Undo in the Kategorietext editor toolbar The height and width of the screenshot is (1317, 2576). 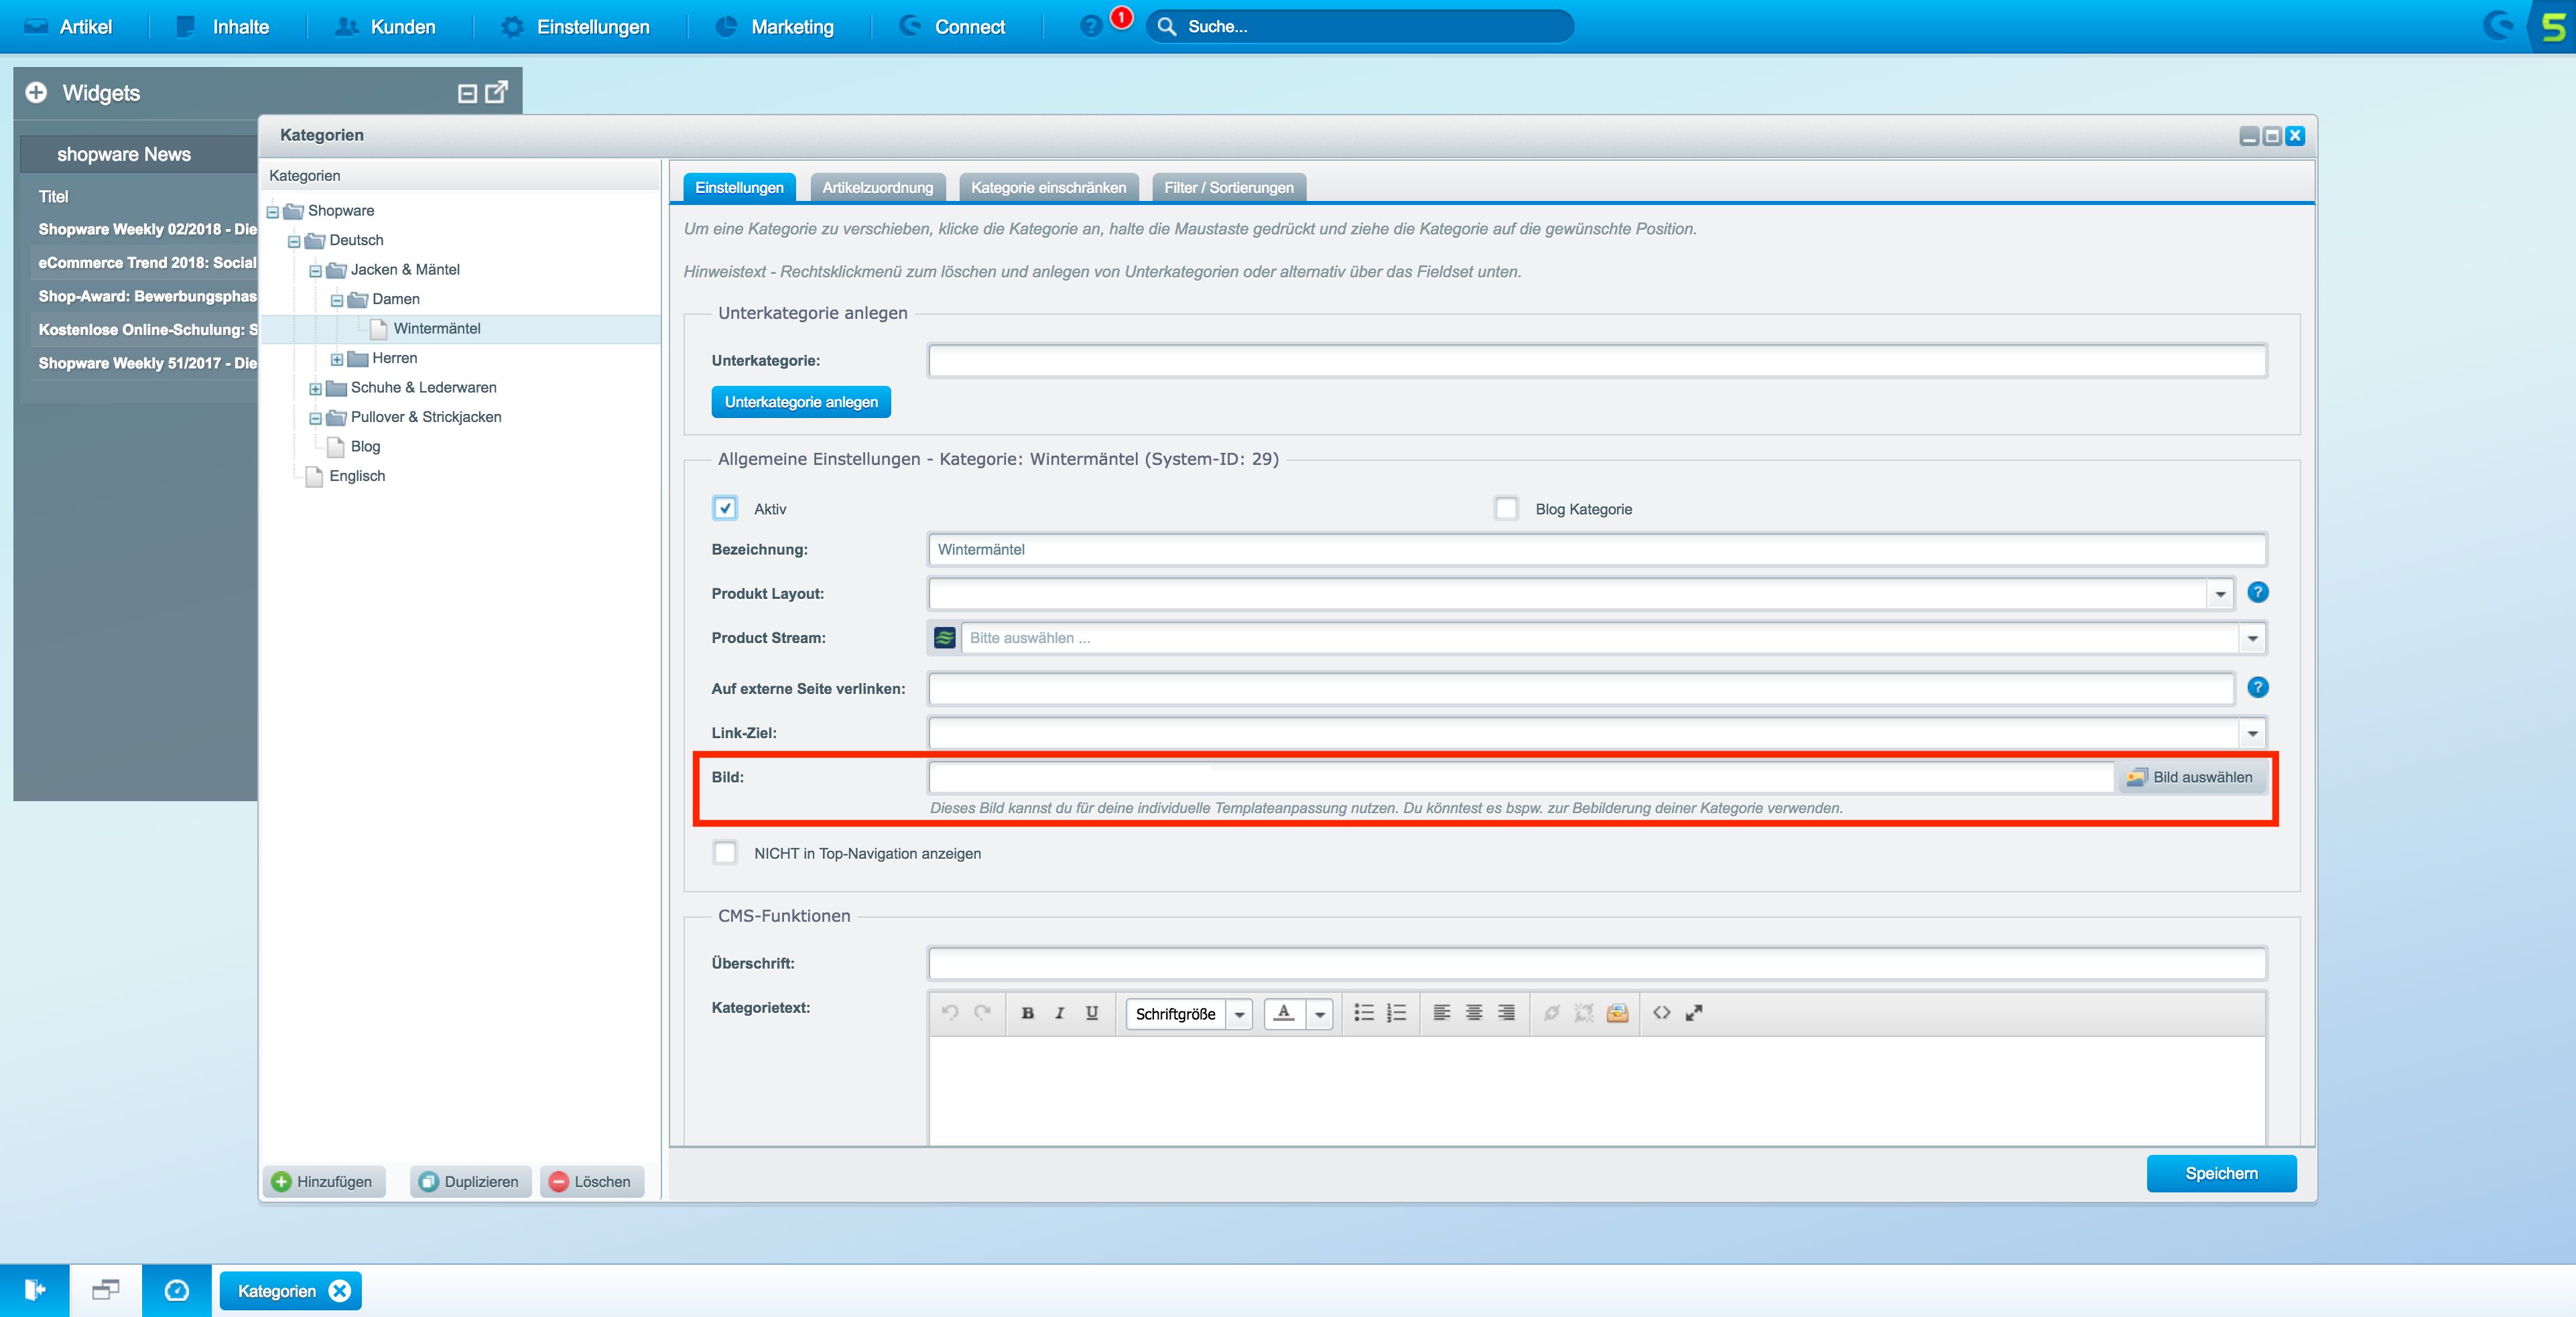(950, 1012)
